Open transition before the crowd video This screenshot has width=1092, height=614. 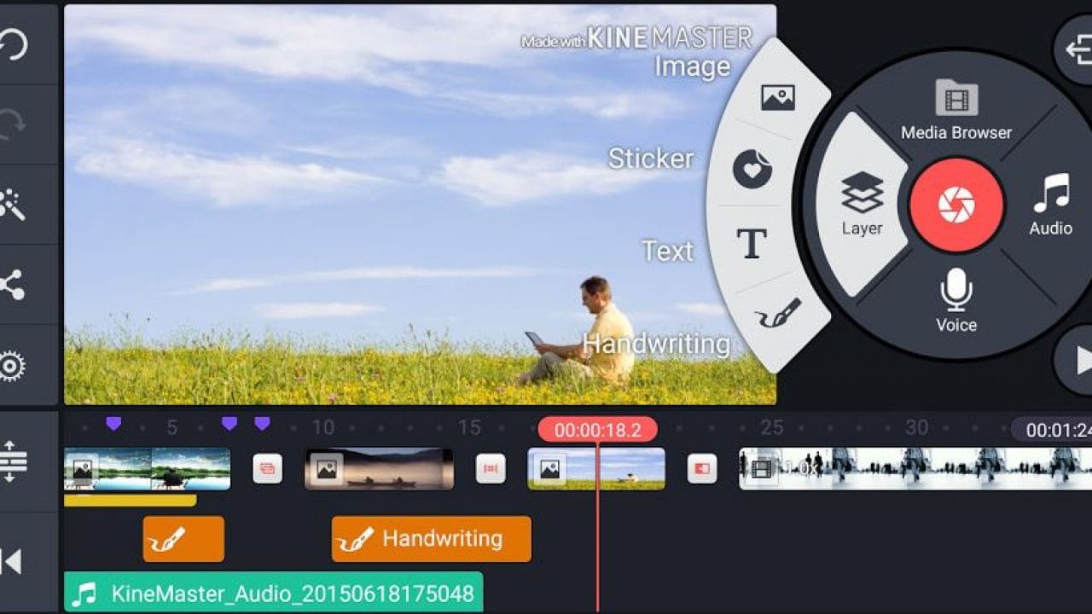[x=702, y=468]
